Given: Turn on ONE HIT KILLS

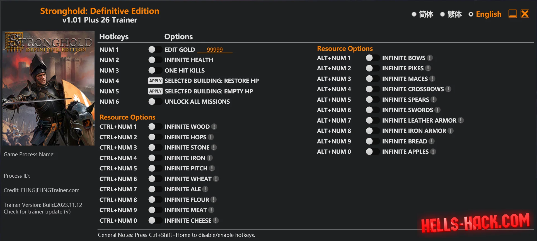Looking at the screenshot, I should point(155,70).
